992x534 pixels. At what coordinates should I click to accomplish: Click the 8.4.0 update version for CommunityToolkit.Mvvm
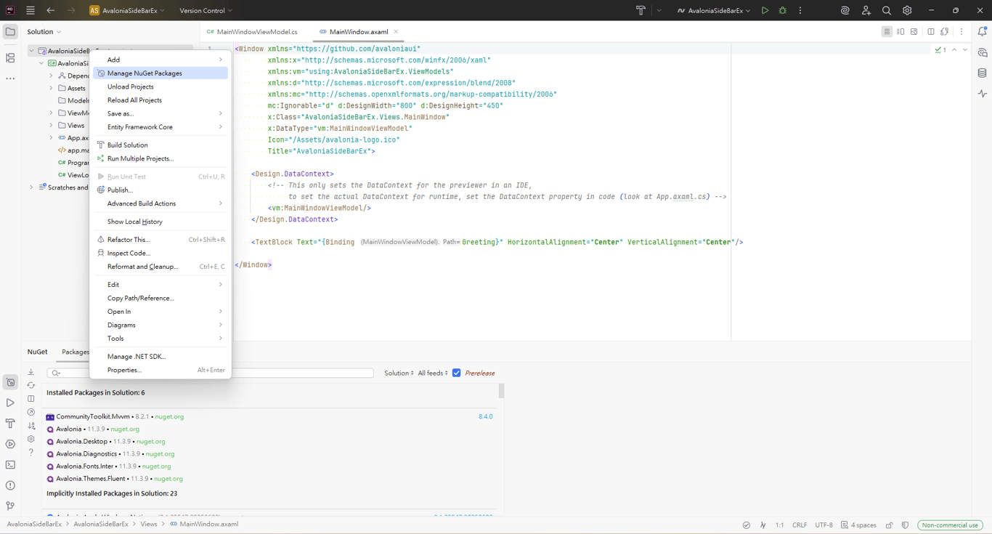pyautogui.click(x=485, y=417)
